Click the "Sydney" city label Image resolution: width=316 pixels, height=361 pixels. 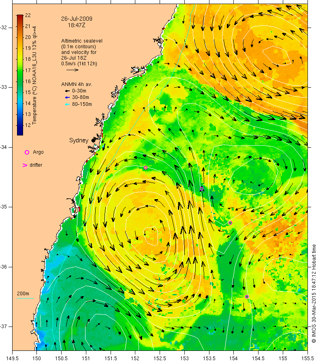79,140
